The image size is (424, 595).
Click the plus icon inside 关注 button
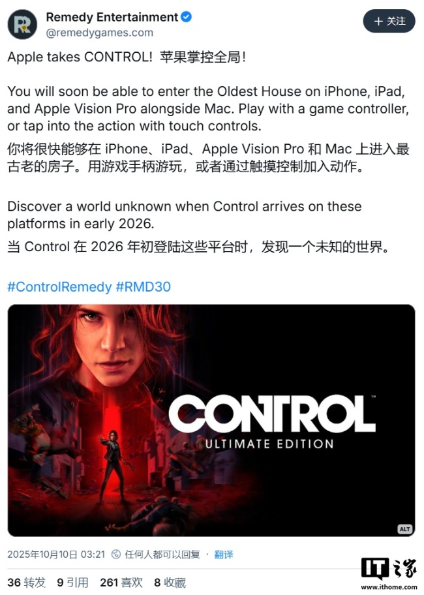(378, 22)
